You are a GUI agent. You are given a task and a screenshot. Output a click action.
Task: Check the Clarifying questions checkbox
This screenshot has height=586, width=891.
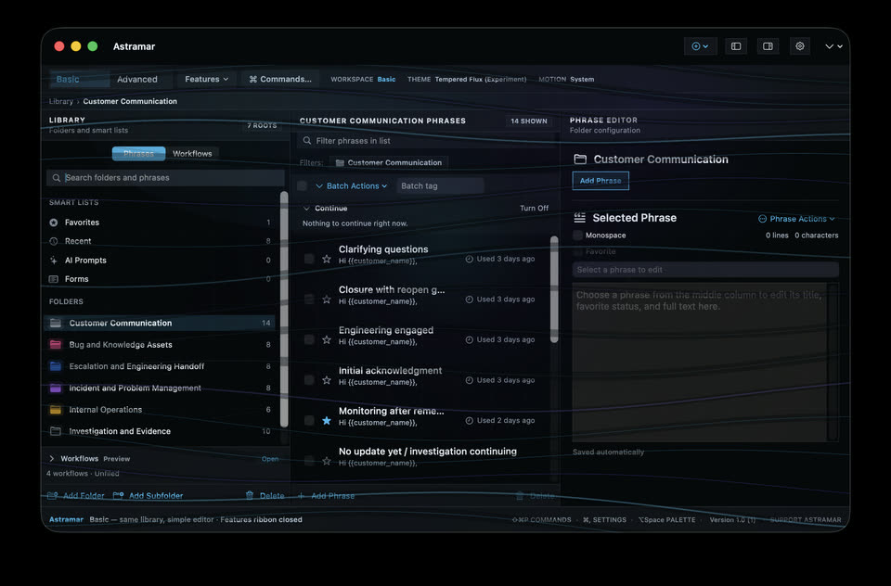pyautogui.click(x=309, y=259)
